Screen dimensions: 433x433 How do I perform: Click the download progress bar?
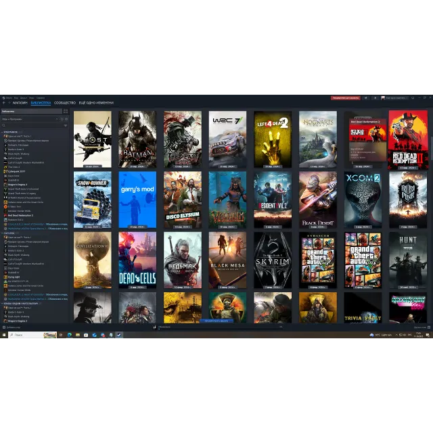[x=220, y=327]
